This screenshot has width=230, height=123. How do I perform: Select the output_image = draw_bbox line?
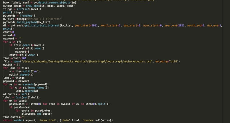[39, 6]
